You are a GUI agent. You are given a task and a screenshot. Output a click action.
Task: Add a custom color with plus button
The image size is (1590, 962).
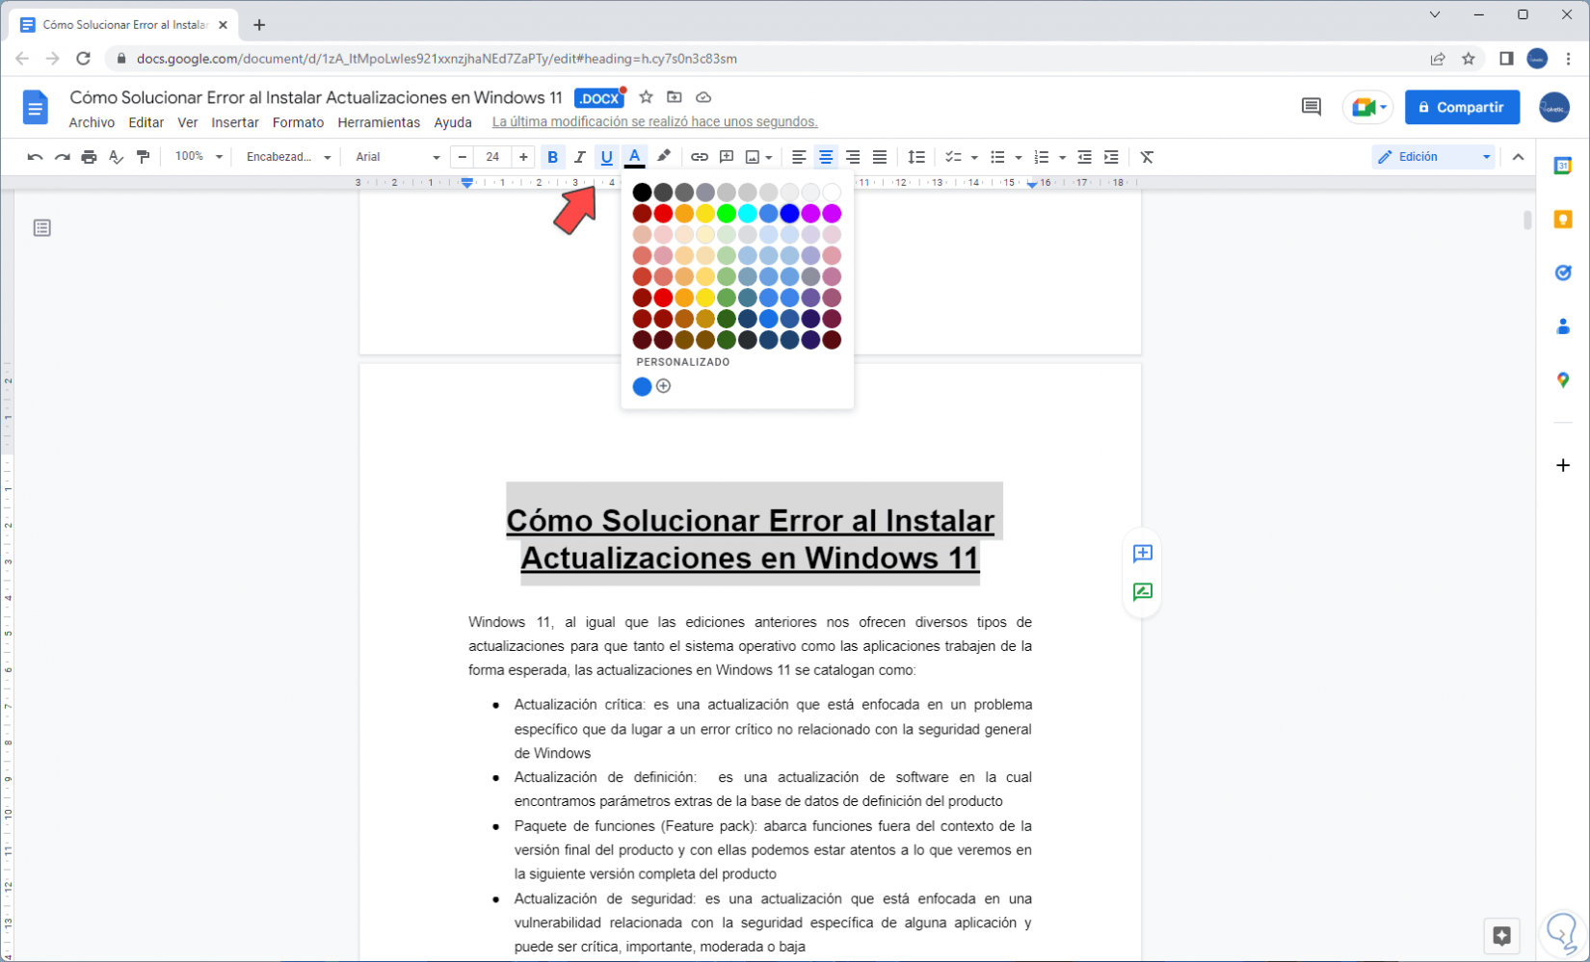[x=663, y=386]
